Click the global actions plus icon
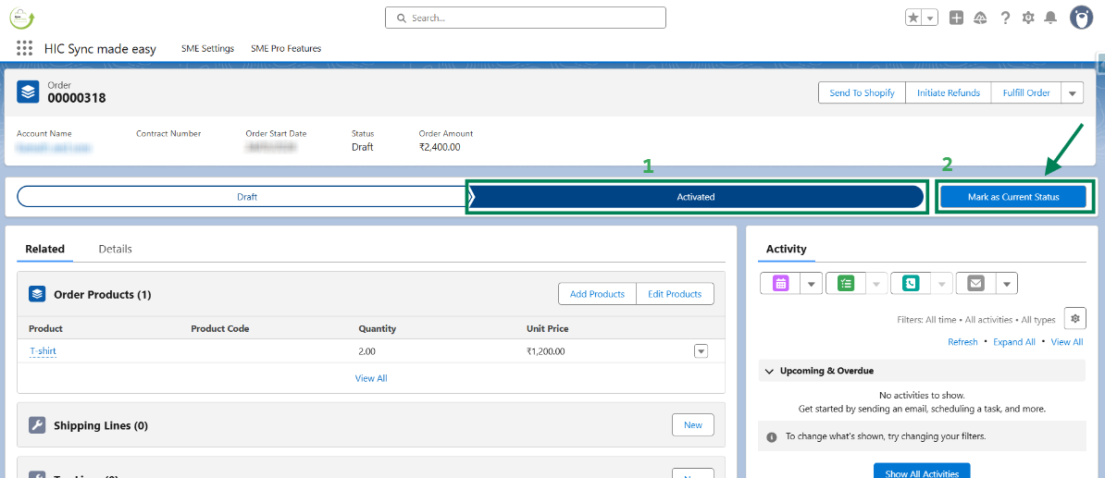This screenshot has height=478, width=1105. [956, 18]
